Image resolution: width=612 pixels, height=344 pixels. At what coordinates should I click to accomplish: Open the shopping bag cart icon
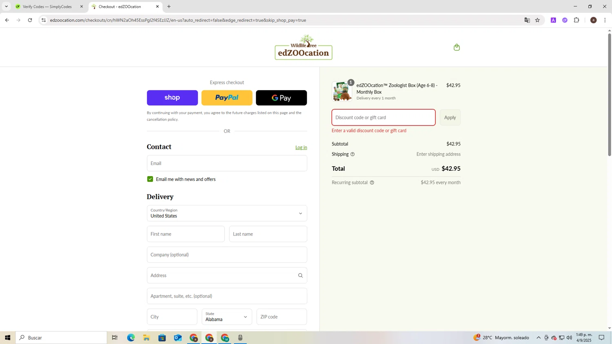(x=457, y=47)
